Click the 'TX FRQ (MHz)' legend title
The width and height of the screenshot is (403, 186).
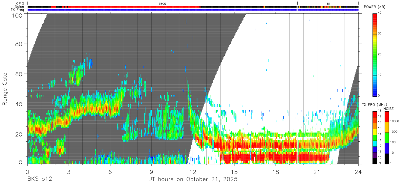374,104
